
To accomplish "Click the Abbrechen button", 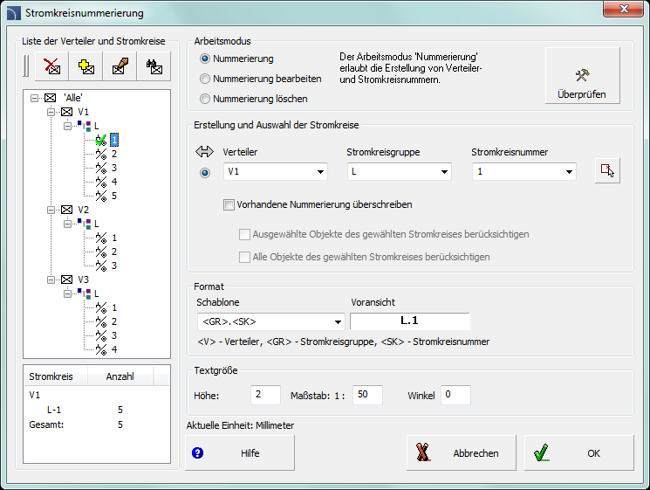I will pyautogui.click(x=461, y=453).
